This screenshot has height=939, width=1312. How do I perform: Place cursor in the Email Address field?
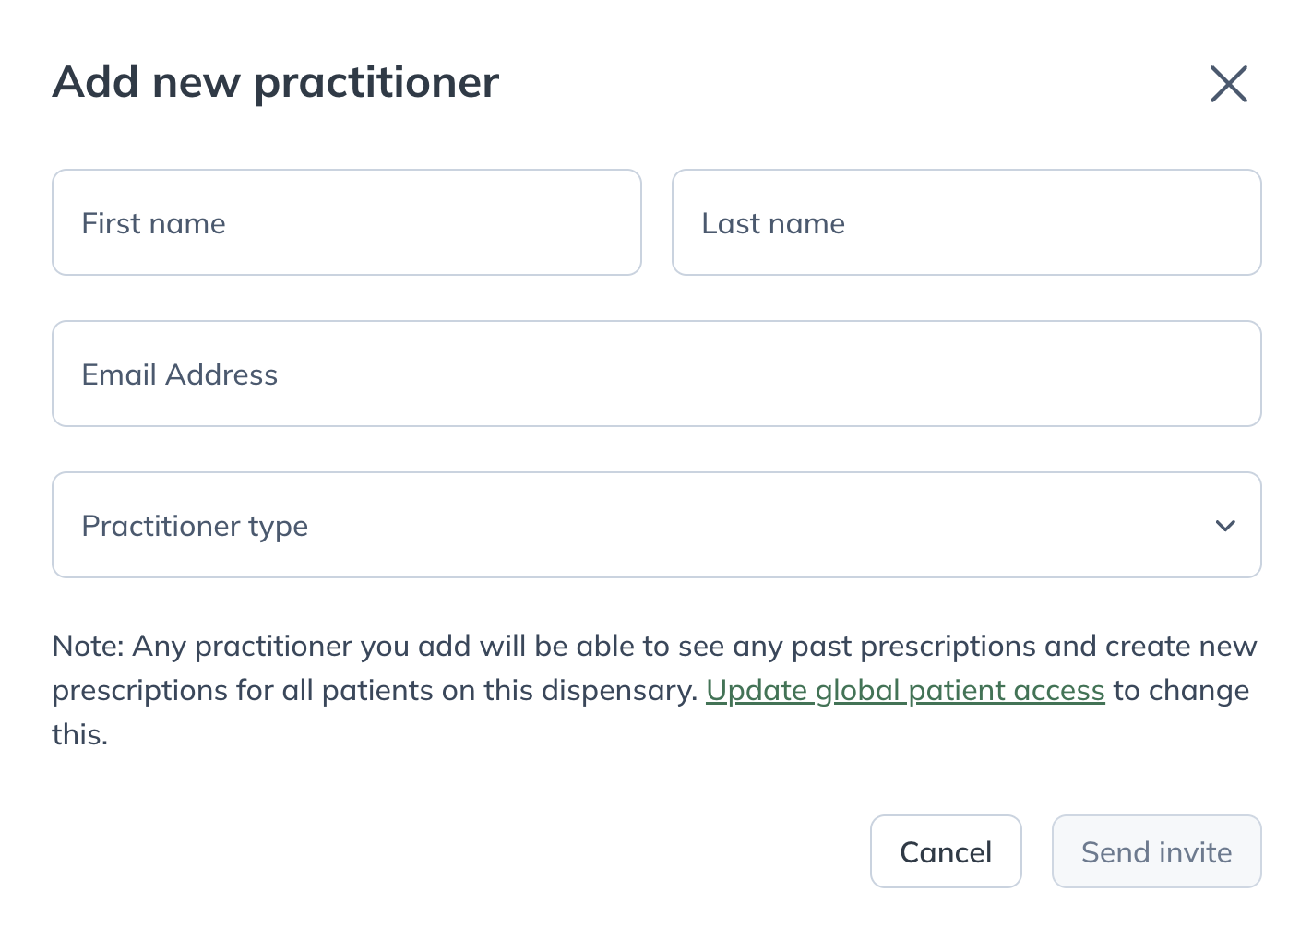pos(656,374)
